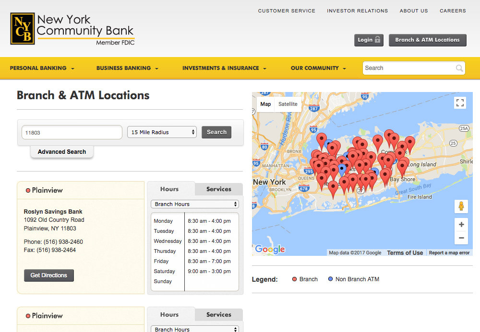
Task: Click the blue Non Branch ATM legend dot
Action: pyautogui.click(x=330, y=279)
